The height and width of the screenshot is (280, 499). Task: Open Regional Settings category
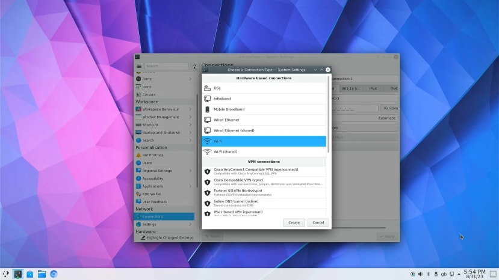click(164, 171)
